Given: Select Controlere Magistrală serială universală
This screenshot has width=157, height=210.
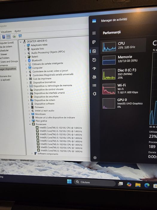Looking at the screenshot, I should pyautogui.click(x=53, y=75).
